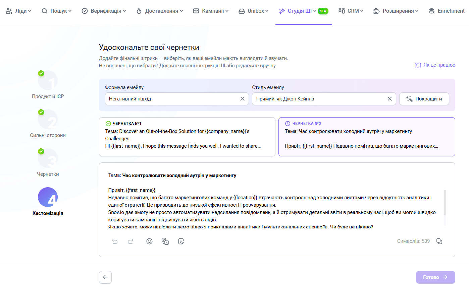Select the Чернетка №1 draft card
Image resolution: width=469 pixels, height=287 pixels.
(x=187, y=137)
